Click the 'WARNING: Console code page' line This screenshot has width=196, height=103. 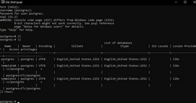pyautogui.click(x=57, y=20)
